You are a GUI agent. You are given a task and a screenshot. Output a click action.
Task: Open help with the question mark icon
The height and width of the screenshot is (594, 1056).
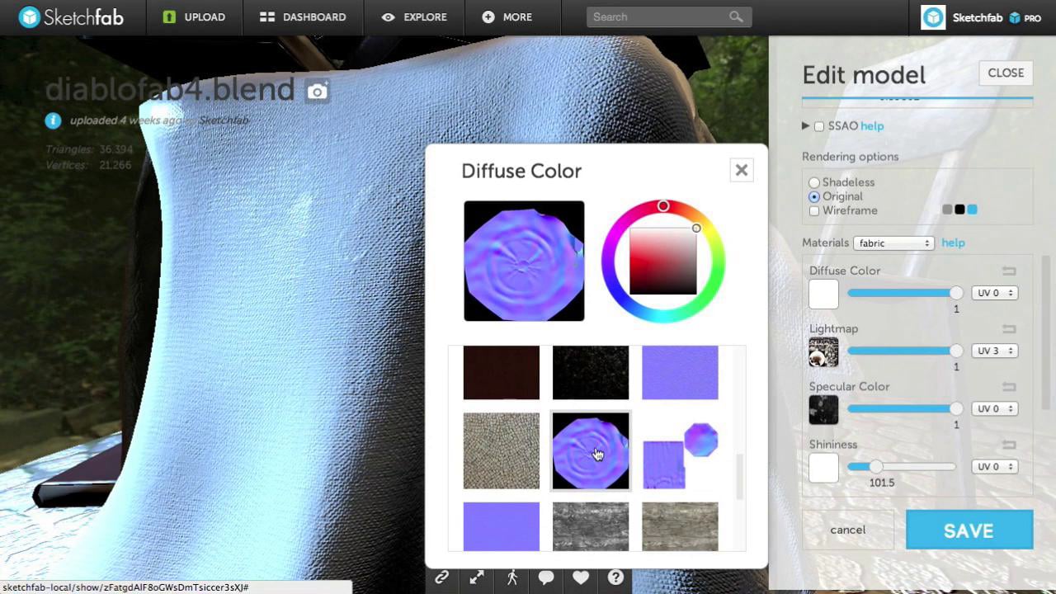615,577
